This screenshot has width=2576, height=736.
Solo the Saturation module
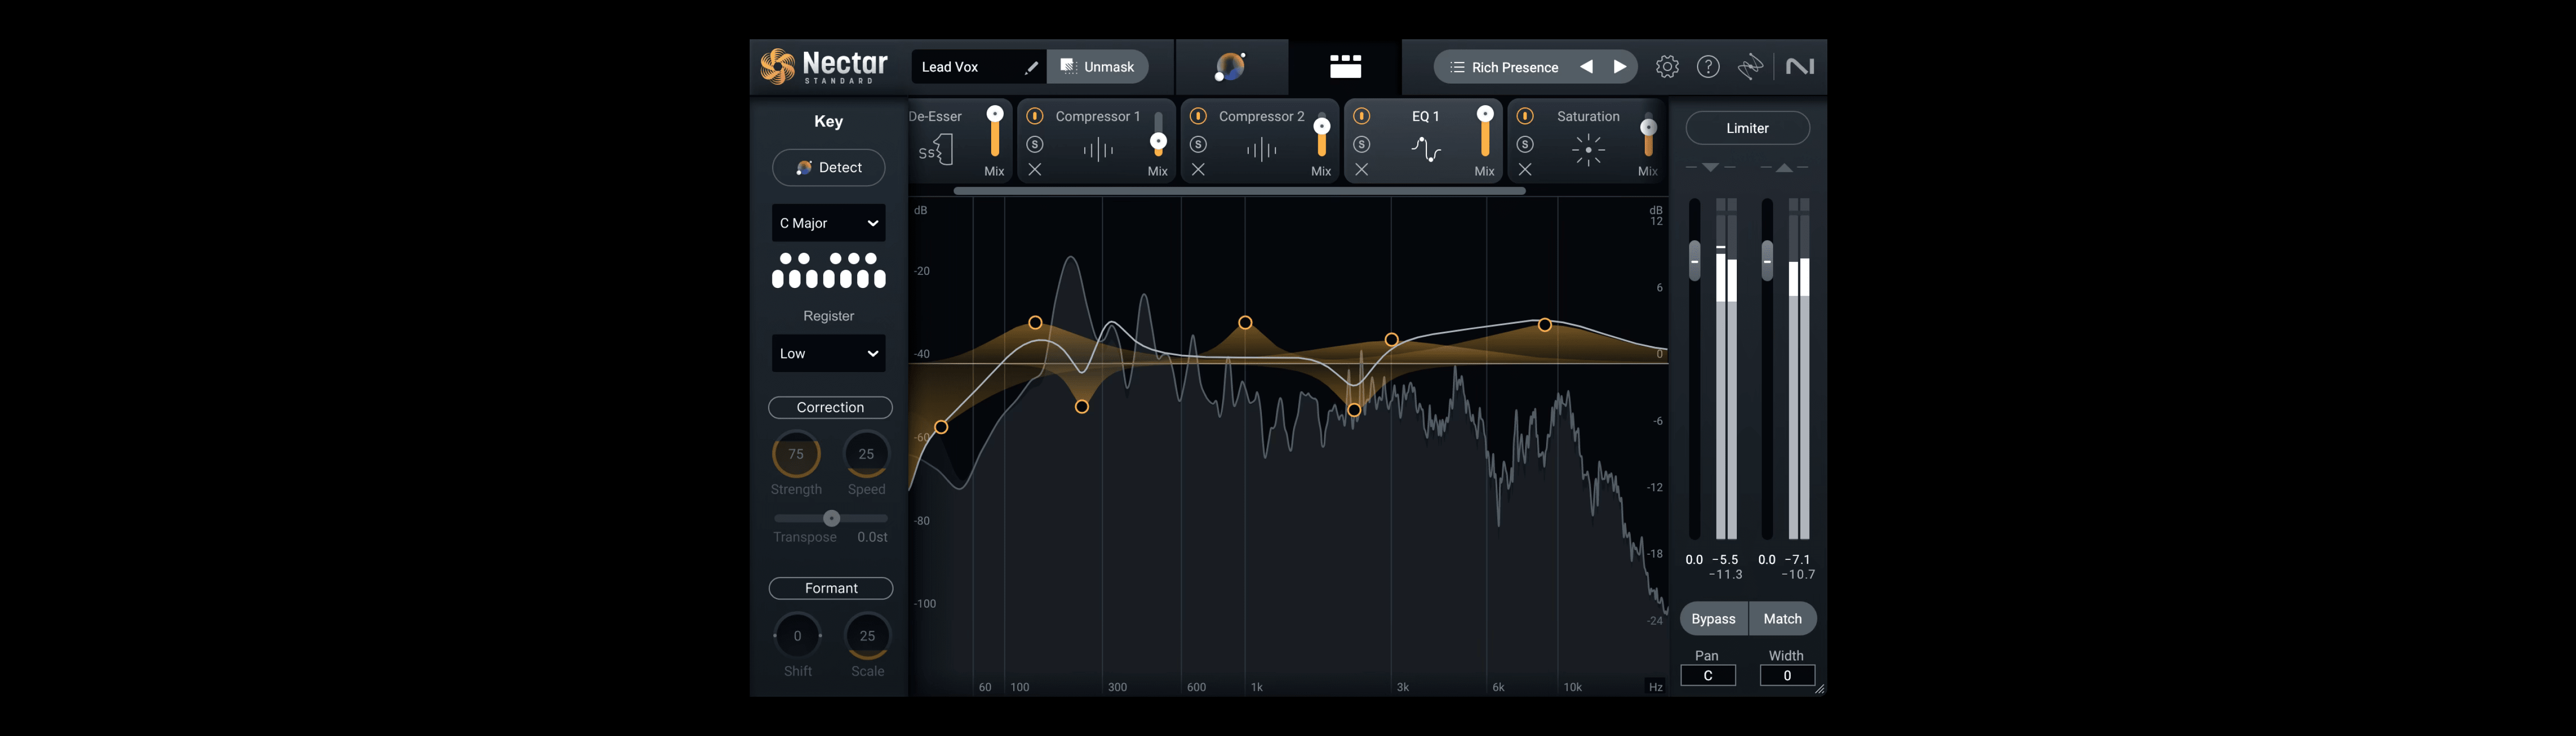[x=1525, y=144]
